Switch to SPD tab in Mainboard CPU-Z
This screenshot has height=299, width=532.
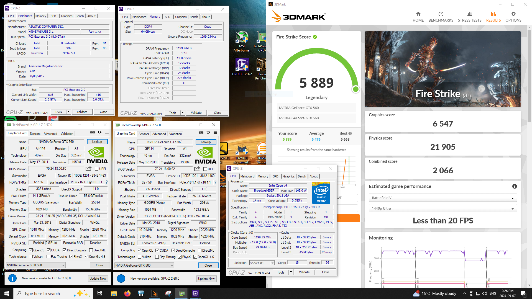pyautogui.click(x=53, y=16)
